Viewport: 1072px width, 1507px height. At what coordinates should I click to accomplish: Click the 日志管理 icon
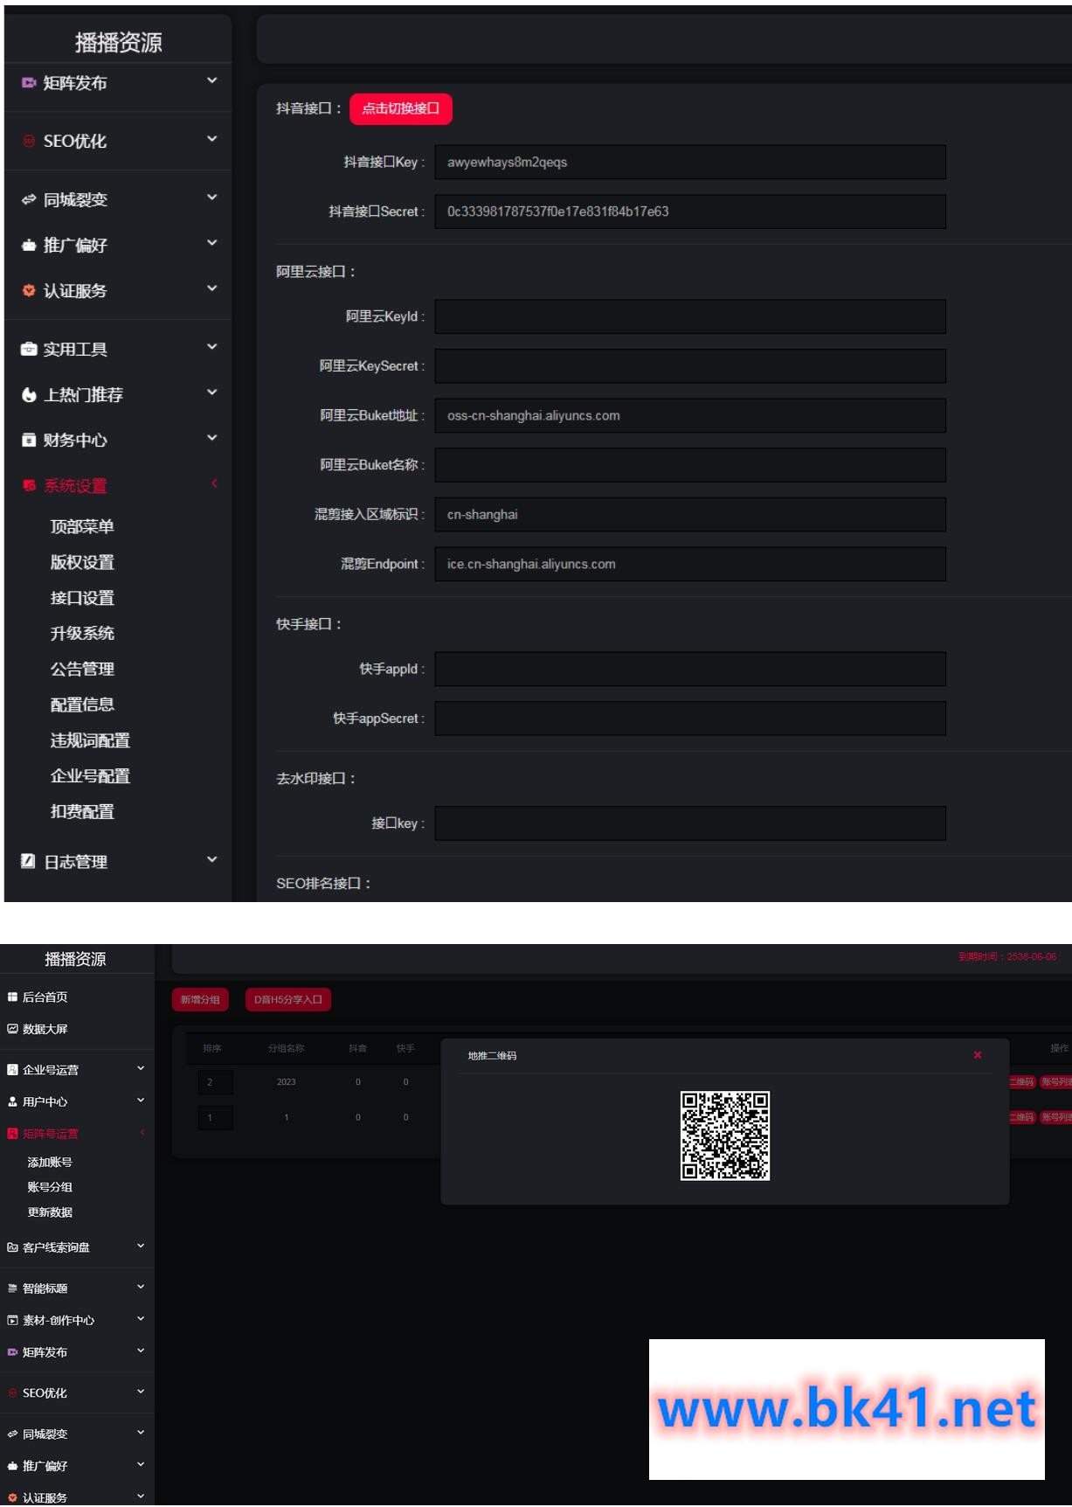click(x=28, y=861)
